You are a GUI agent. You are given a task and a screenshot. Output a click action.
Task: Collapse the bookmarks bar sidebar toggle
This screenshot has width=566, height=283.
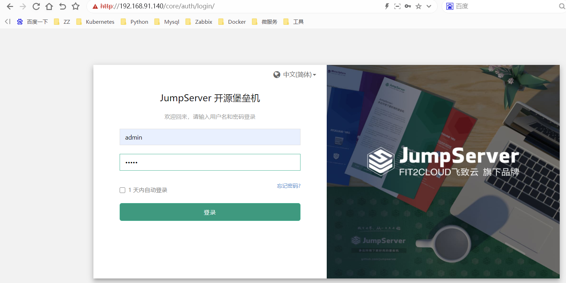tap(8, 22)
